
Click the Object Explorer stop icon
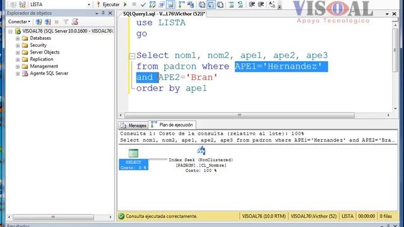click(x=57, y=22)
